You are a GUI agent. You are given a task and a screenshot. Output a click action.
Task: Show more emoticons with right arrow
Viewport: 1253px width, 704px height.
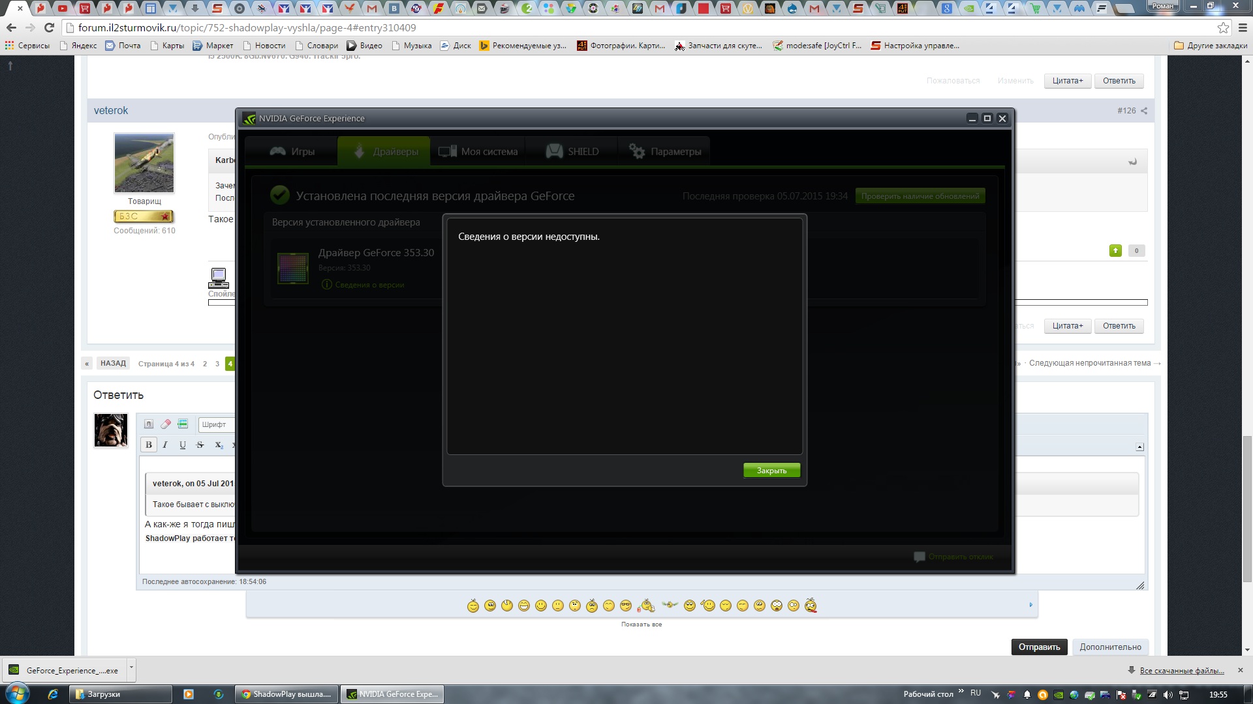pyautogui.click(x=1031, y=605)
